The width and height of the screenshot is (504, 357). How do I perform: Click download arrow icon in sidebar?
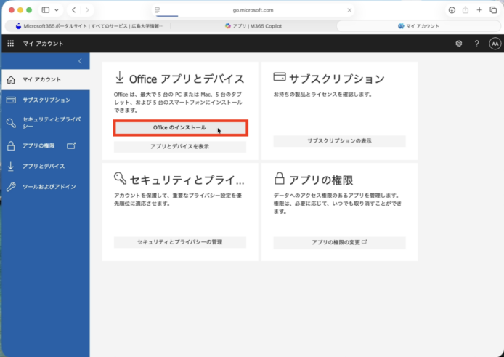click(x=11, y=166)
